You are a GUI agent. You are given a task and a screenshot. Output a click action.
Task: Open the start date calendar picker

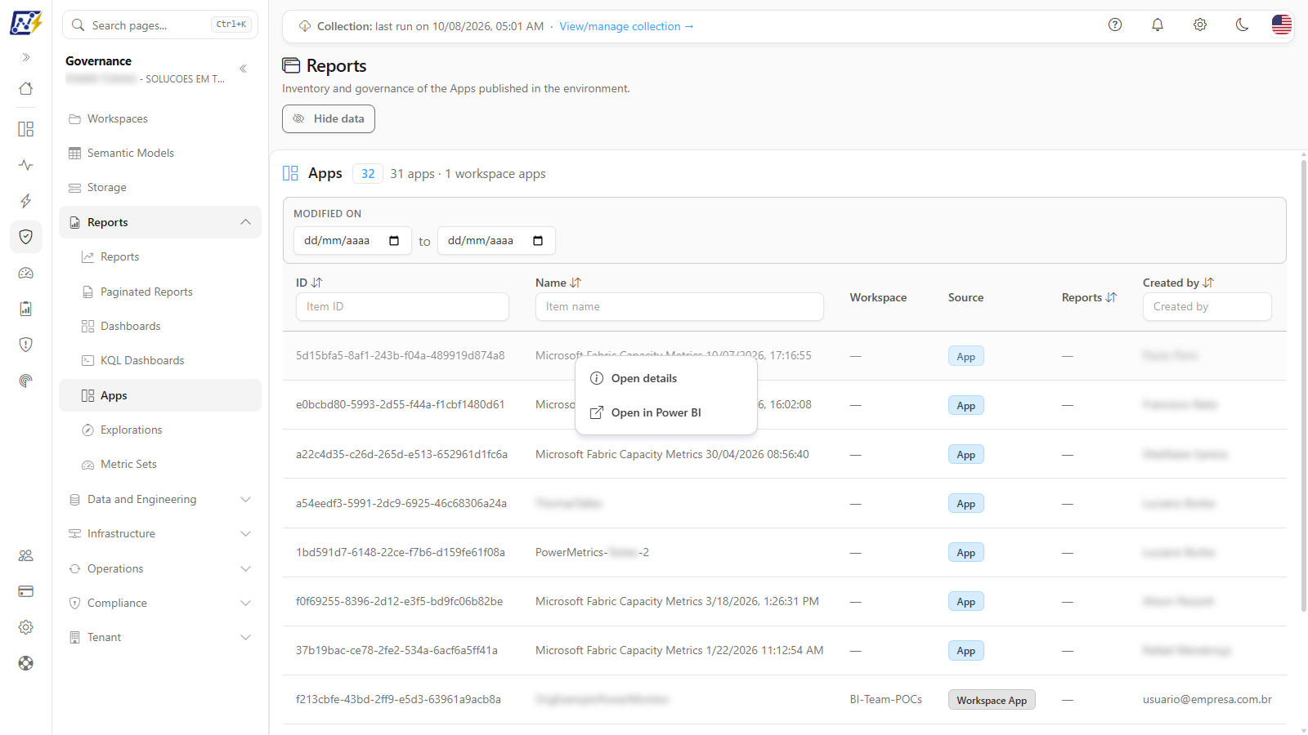point(394,241)
